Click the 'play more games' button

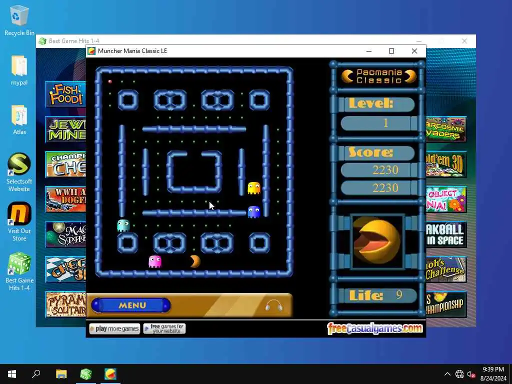click(114, 329)
